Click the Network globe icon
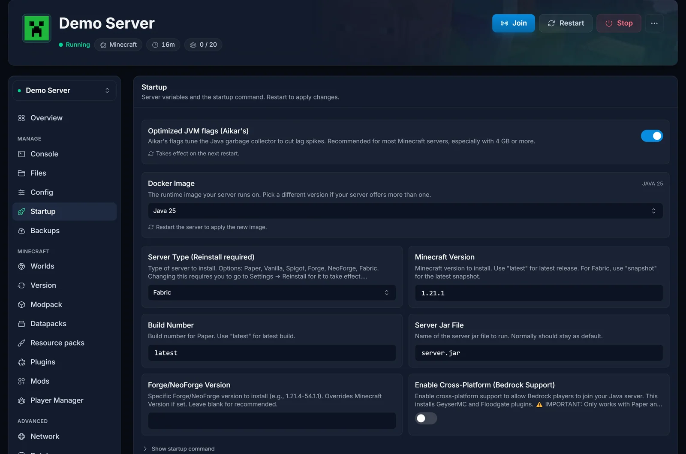Image resolution: width=686 pixels, height=454 pixels. point(21,436)
